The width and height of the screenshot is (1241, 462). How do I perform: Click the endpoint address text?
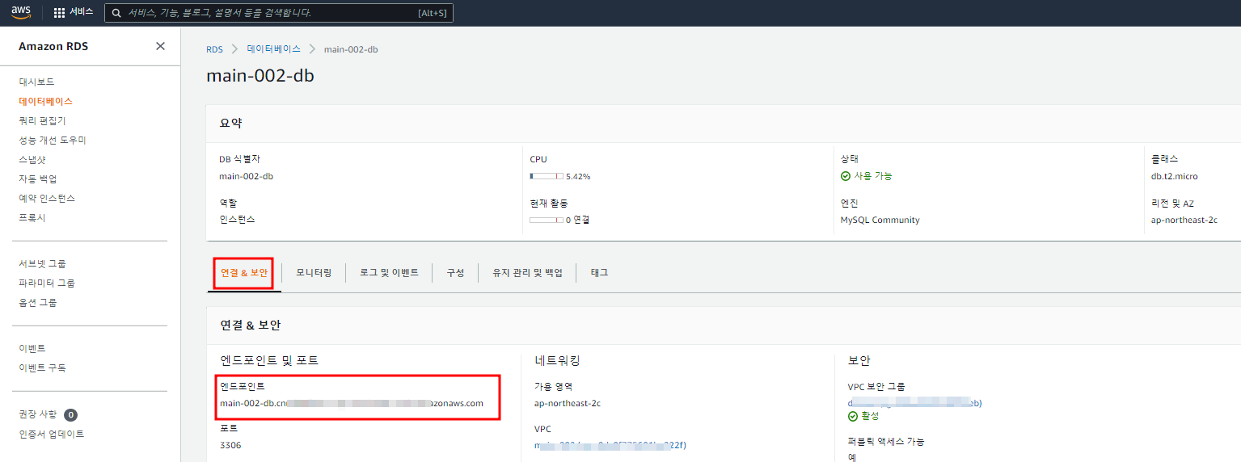pos(352,403)
